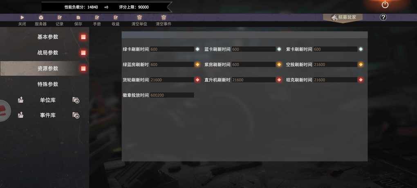This screenshot has width=417, height=188.
Task: Click the 招募玩家 button
Action: pyautogui.click(x=343, y=18)
